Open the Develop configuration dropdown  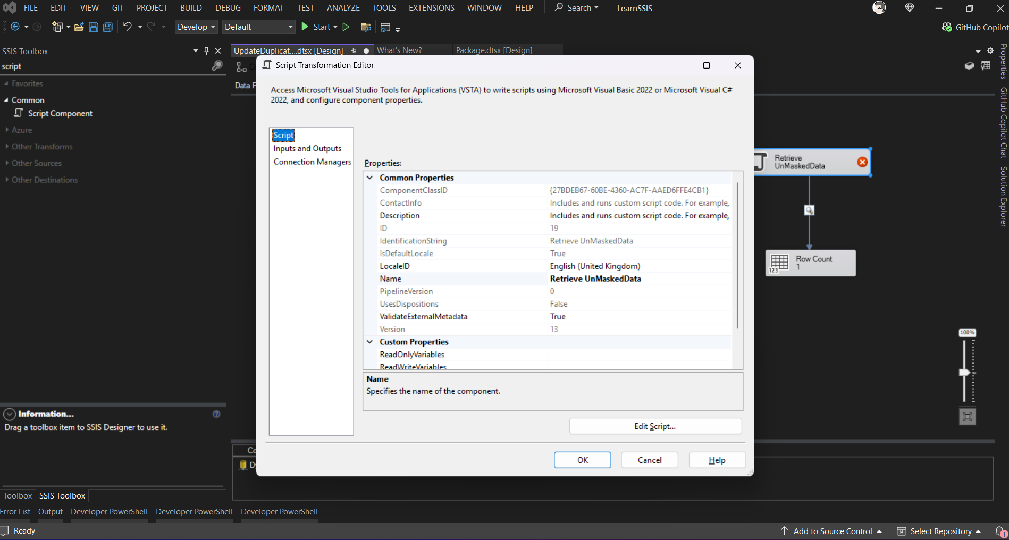pyautogui.click(x=196, y=27)
